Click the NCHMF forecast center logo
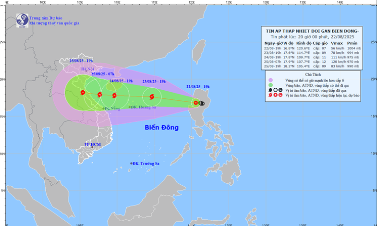Screen dimensions: 377x226 (22, 21)
